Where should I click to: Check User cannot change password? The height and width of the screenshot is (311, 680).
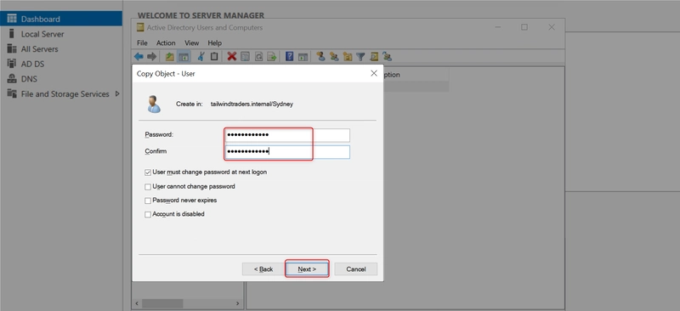pyautogui.click(x=148, y=187)
